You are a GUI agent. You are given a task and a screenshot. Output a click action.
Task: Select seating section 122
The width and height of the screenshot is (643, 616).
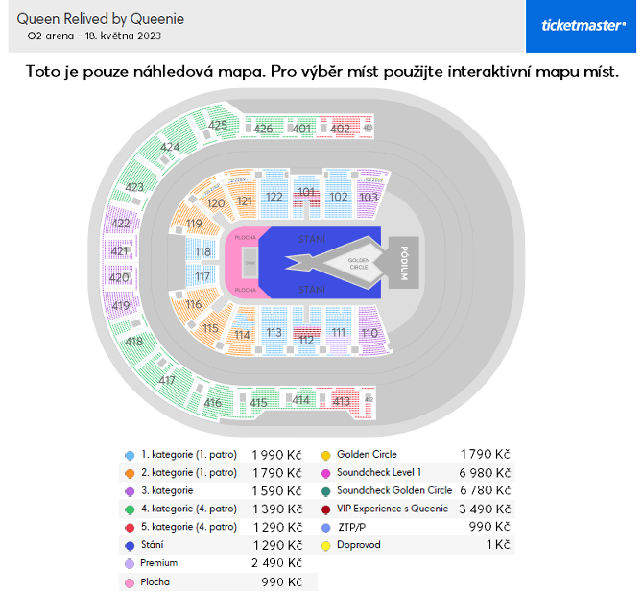pos(274,197)
